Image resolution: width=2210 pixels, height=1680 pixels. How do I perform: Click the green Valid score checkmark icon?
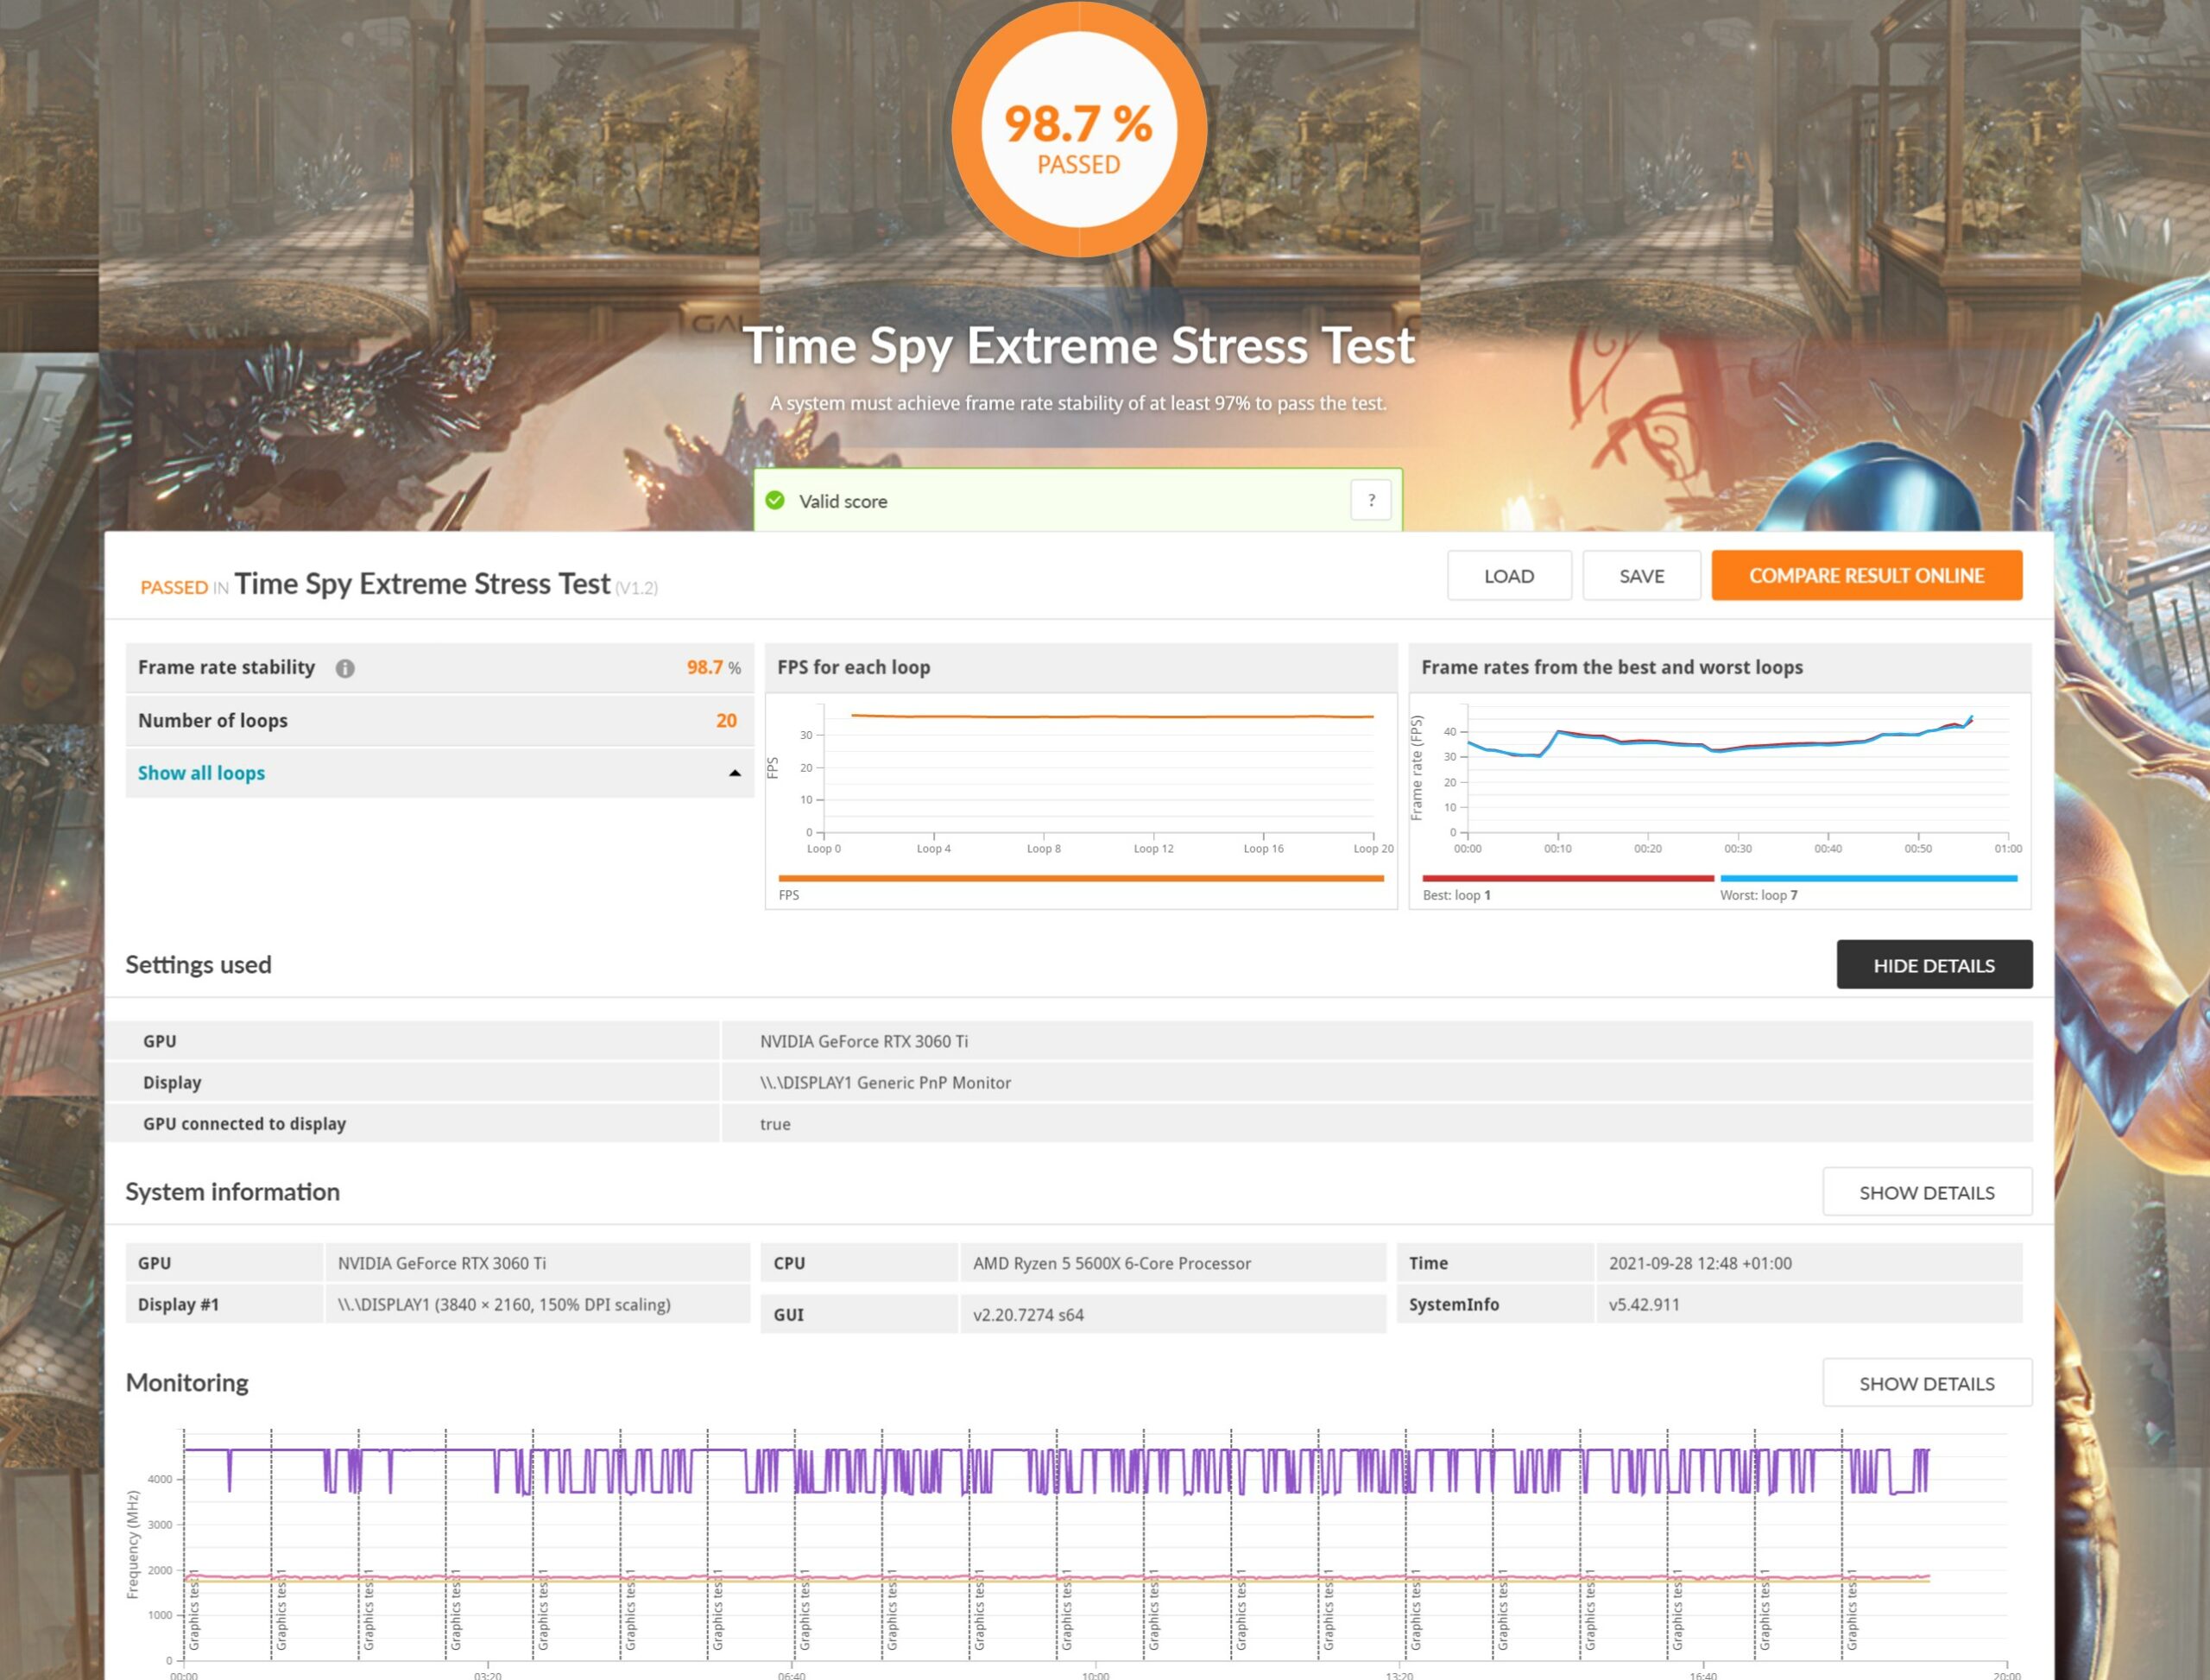coord(775,500)
